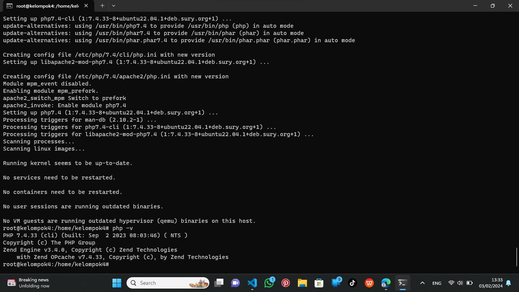Open Microsoft Edge from taskbar
Viewport: 519px width, 292px height.
(x=386, y=283)
